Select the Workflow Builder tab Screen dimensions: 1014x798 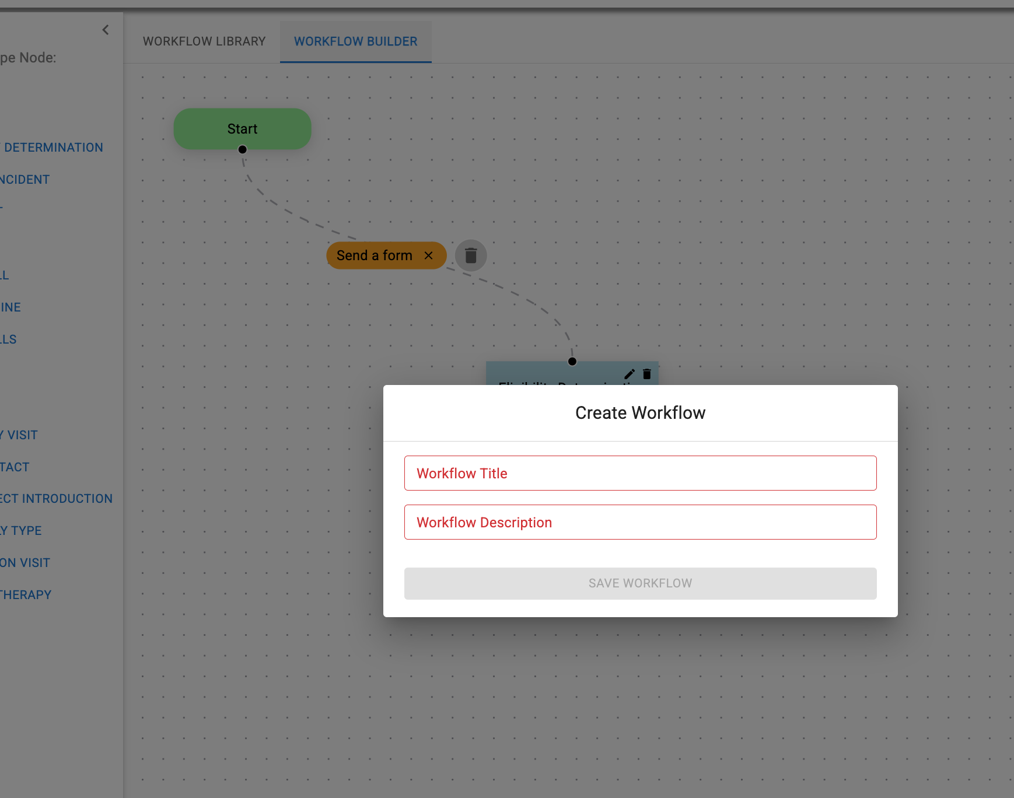coord(355,41)
